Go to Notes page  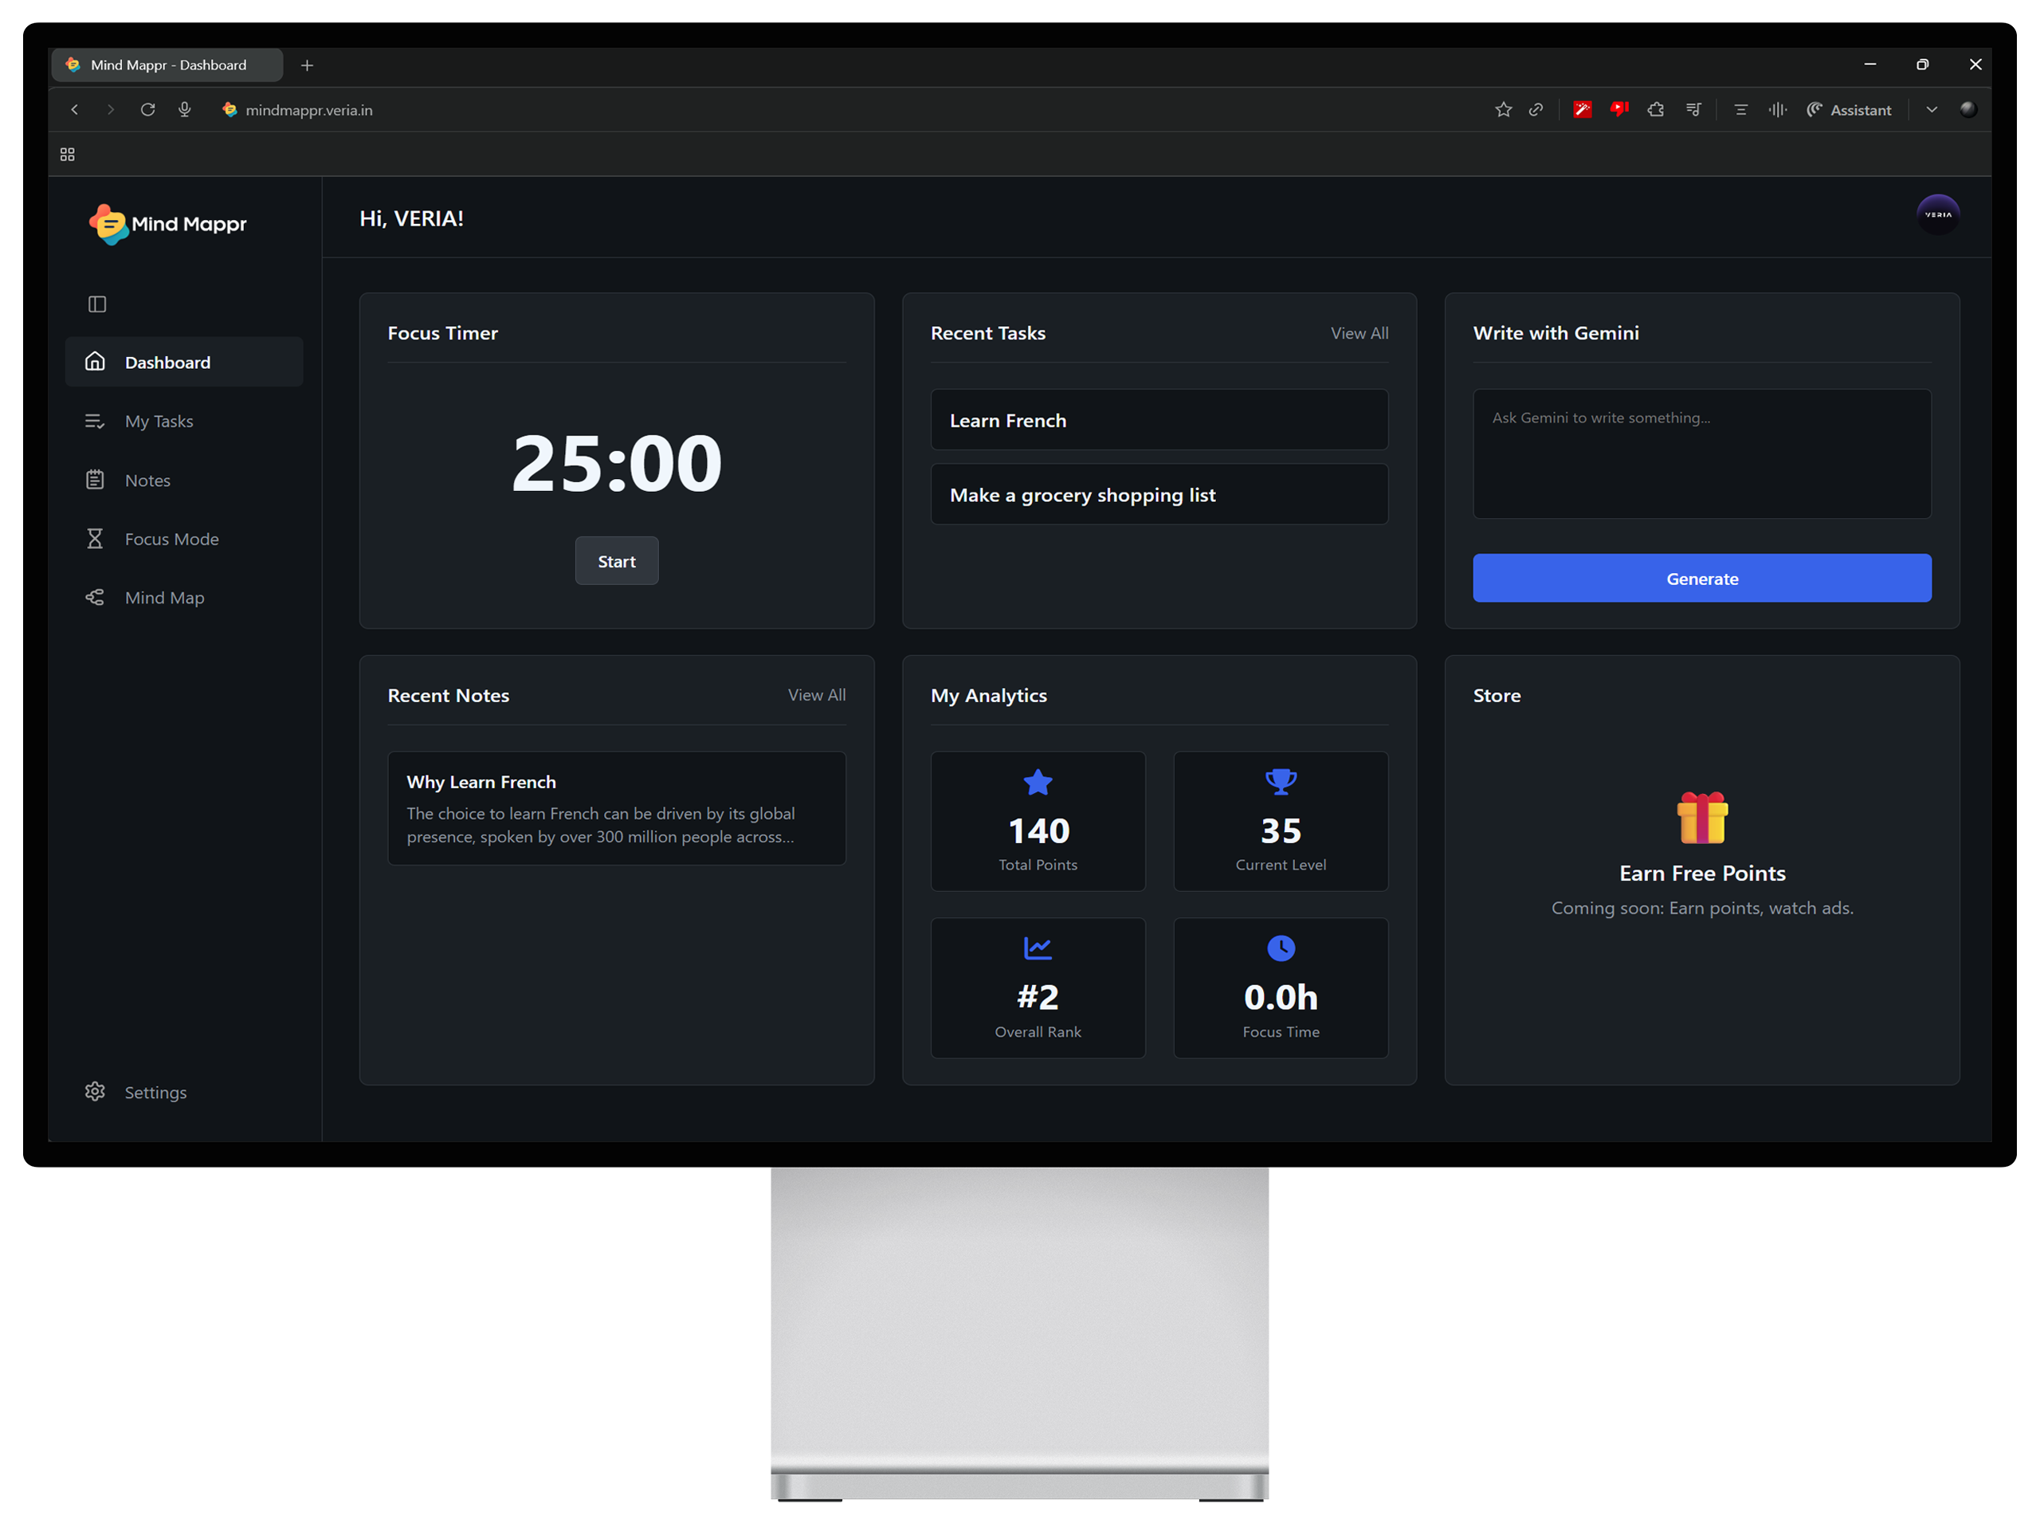[x=147, y=481]
